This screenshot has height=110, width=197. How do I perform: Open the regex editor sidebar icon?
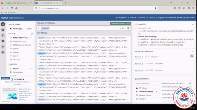click(x=3, y=24)
